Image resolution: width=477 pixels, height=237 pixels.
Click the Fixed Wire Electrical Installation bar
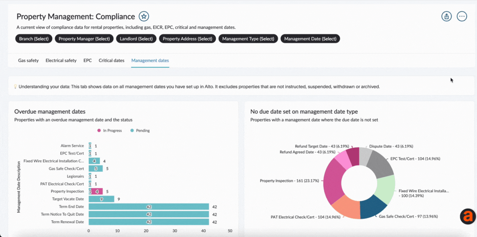94,161
